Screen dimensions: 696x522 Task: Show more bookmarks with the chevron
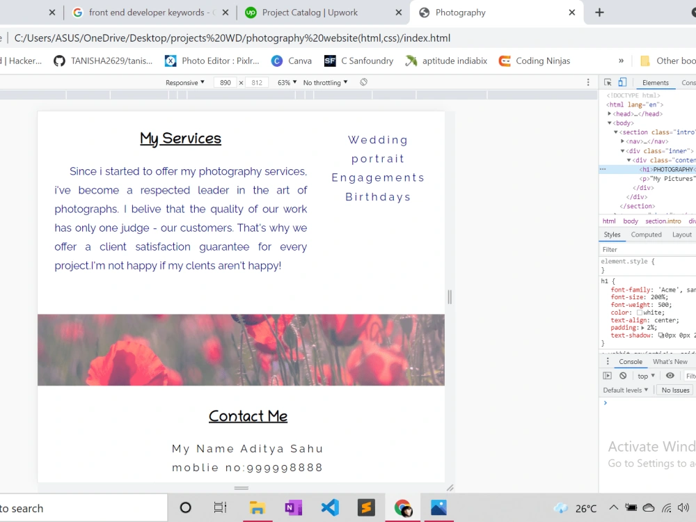point(621,61)
